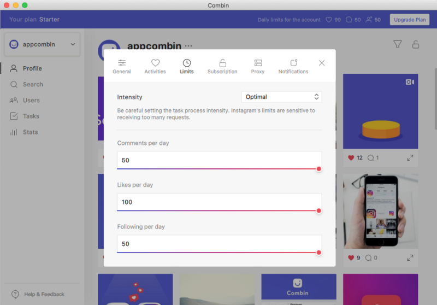
Task: Click the Likes per day input field
Action: (x=218, y=202)
